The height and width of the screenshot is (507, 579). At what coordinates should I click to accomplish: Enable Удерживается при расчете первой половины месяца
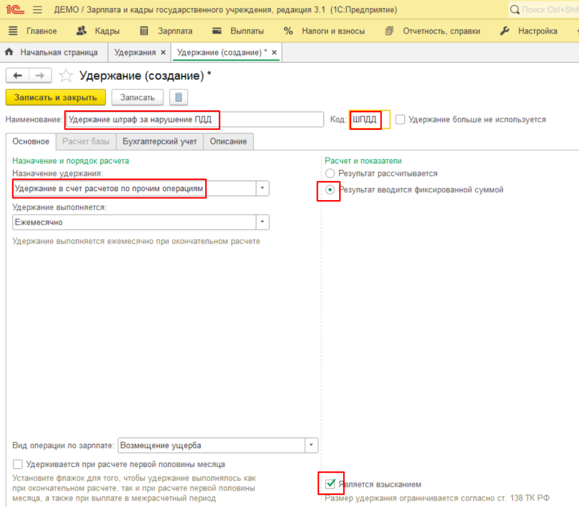pos(18,465)
